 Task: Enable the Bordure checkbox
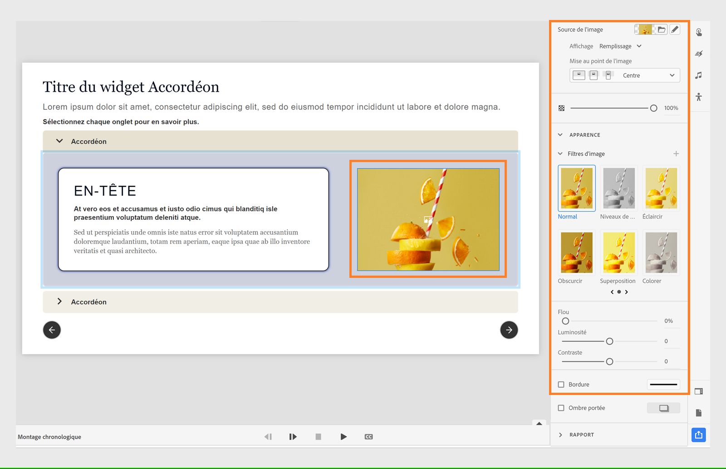click(x=561, y=384)
